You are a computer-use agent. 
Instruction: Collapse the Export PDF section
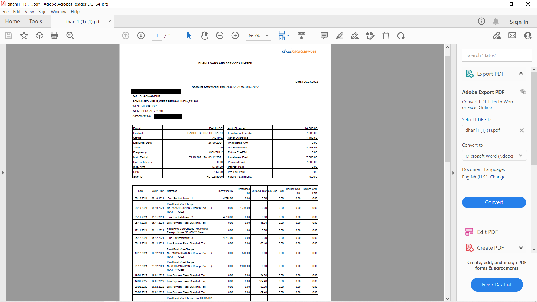click(x=521, y=74)
